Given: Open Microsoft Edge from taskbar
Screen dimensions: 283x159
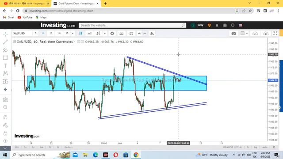Looking at the screenshot, I should click(96, 155).
